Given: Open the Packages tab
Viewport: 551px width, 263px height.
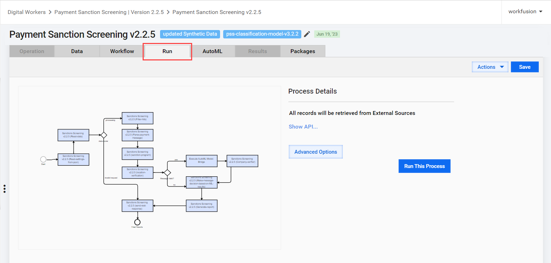Looking at the screenshot, I should click(303, 51).
